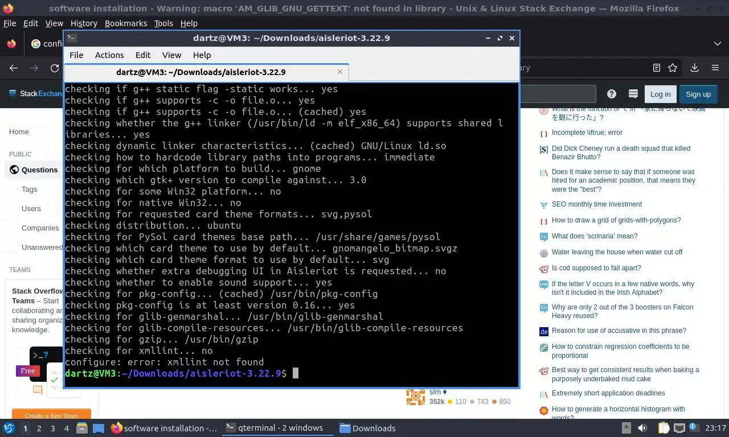Click the Sign up button
The height and width of the screenshot is (437, 729).
(698, 94)
